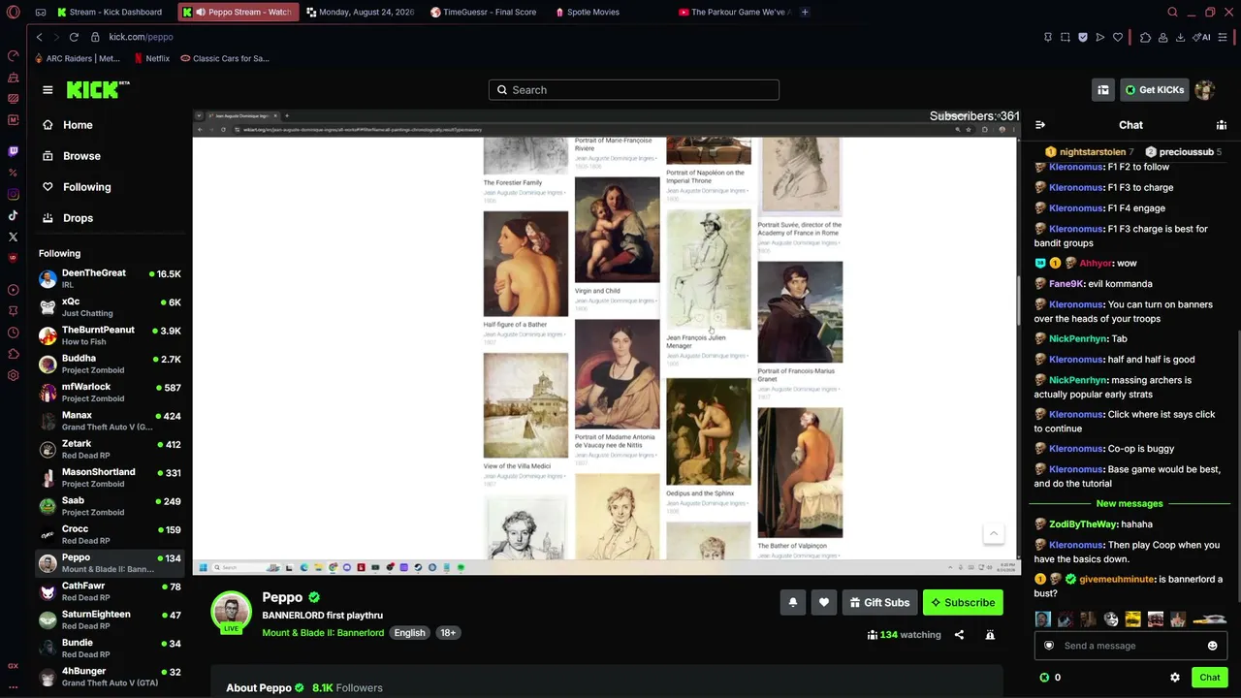Screen dimensions: 1241x698
Task: Open Home in Kick sidebar
Action: pyautogui.click(x=68, y=125)
